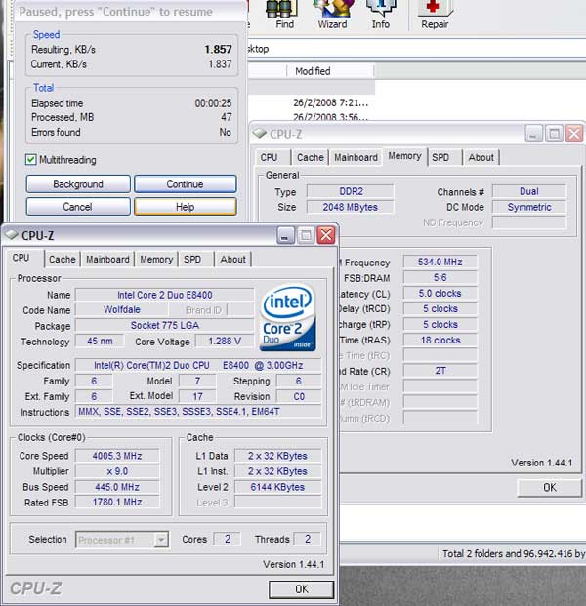Click the Resulting KB/s value 1.857
Image resolution: width=586 pixels, height=606 pixels.
point(218,50)
